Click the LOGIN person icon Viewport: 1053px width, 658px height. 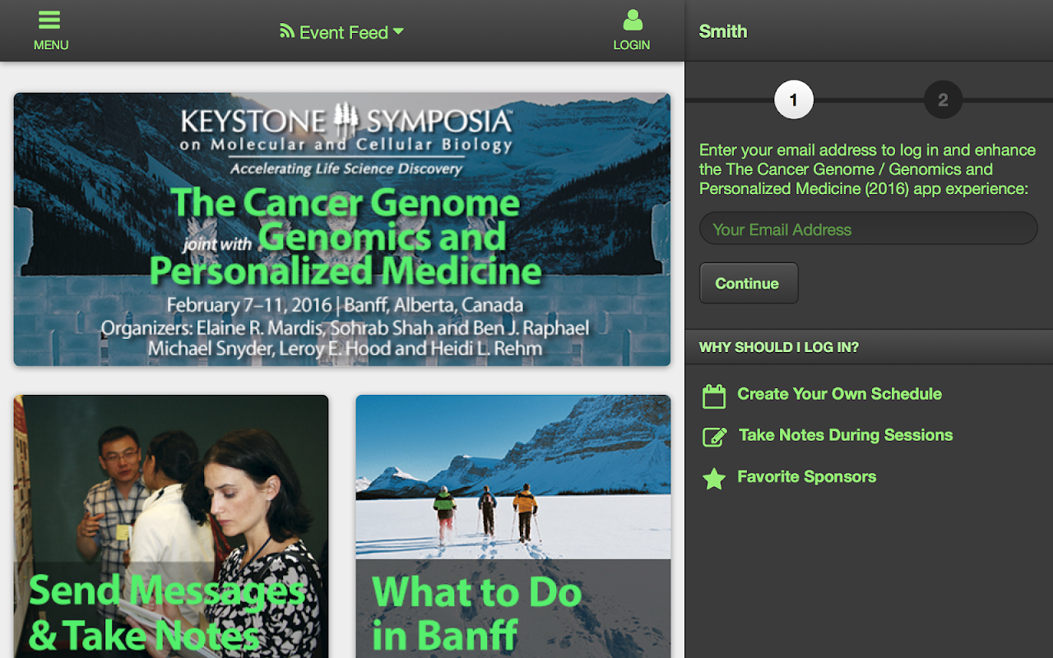[x=632, y=20]
